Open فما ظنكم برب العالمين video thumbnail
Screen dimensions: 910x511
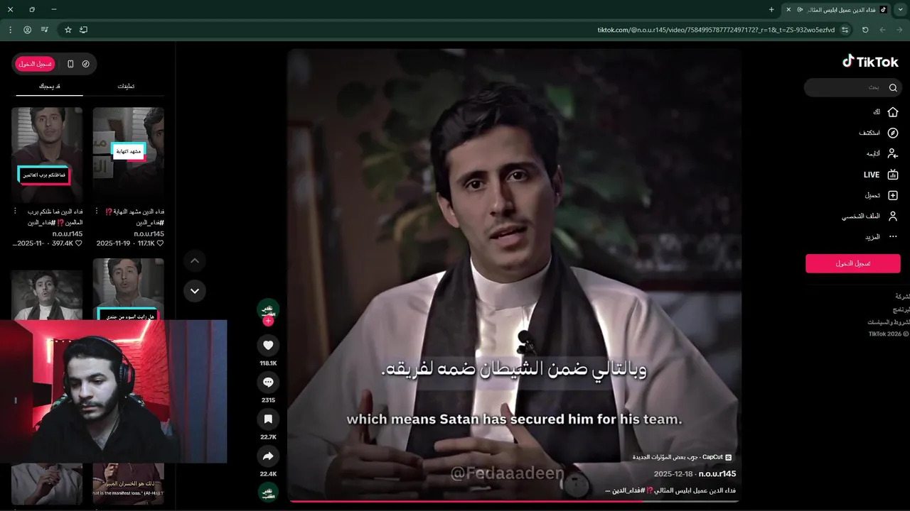[47, 155]
